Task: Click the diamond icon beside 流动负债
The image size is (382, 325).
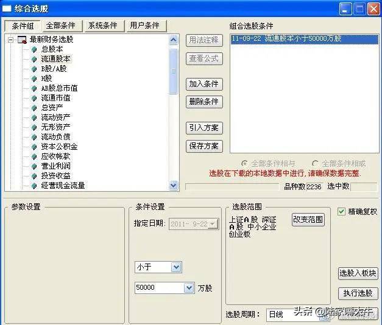Action: pyautogui.click(x=34, y=138)
